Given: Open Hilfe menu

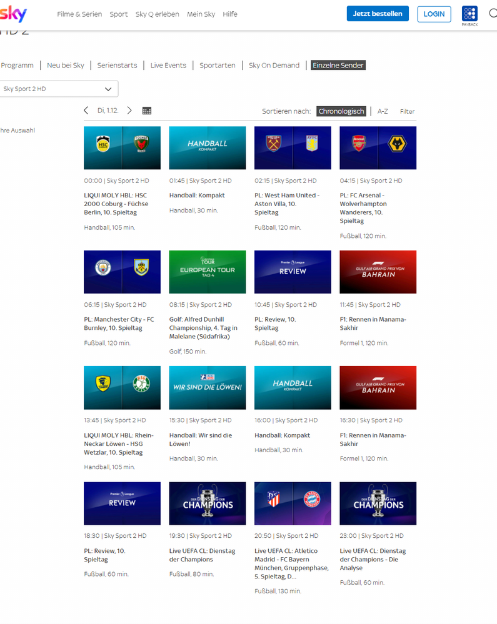Looking at the screenshot, I should pos(230,14).
